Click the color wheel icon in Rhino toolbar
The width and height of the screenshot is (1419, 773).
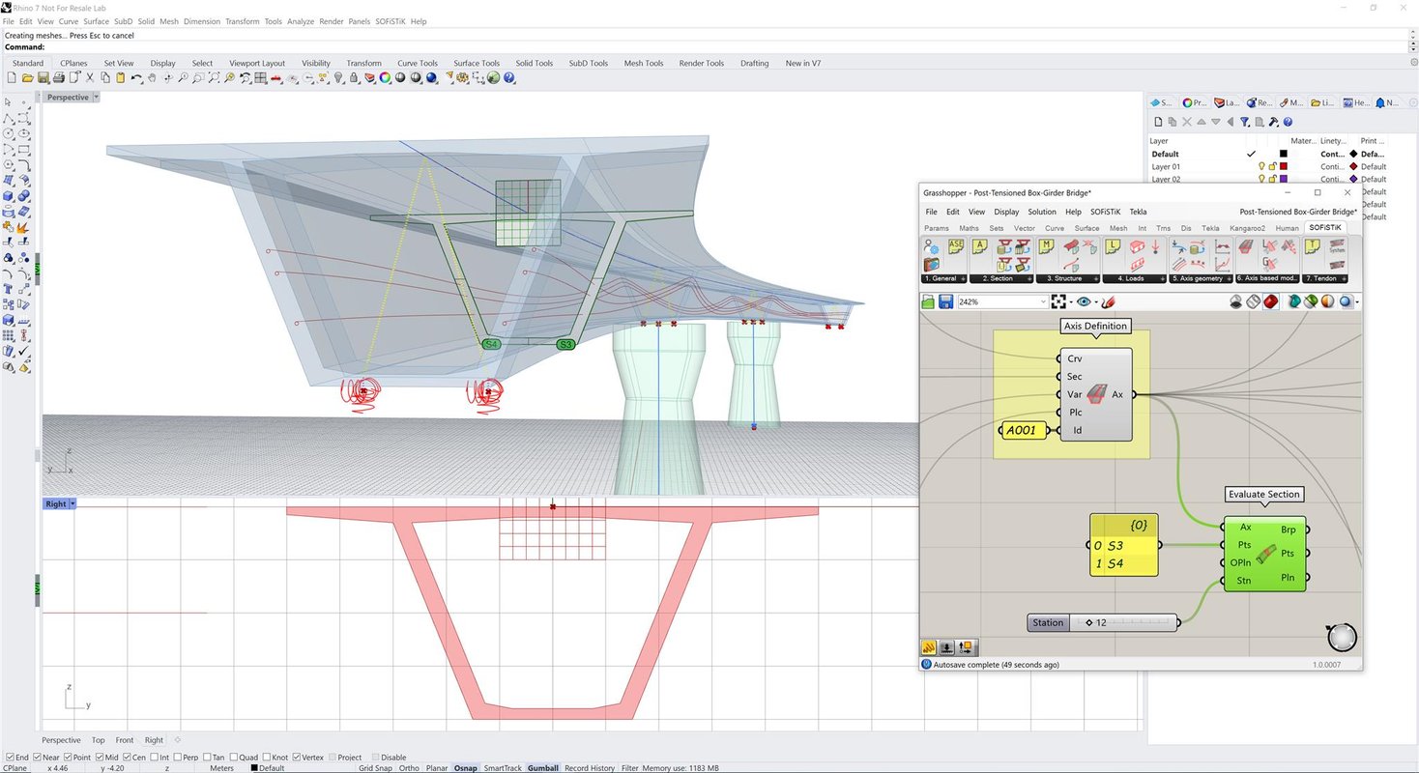[x=385, y=77]
